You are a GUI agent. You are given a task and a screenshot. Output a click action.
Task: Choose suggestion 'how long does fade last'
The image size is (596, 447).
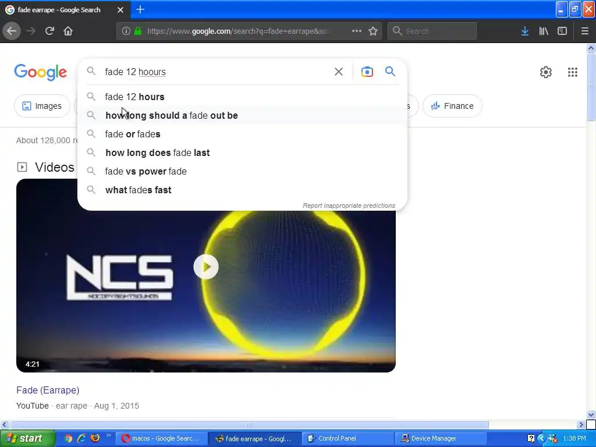click(242, 153)
